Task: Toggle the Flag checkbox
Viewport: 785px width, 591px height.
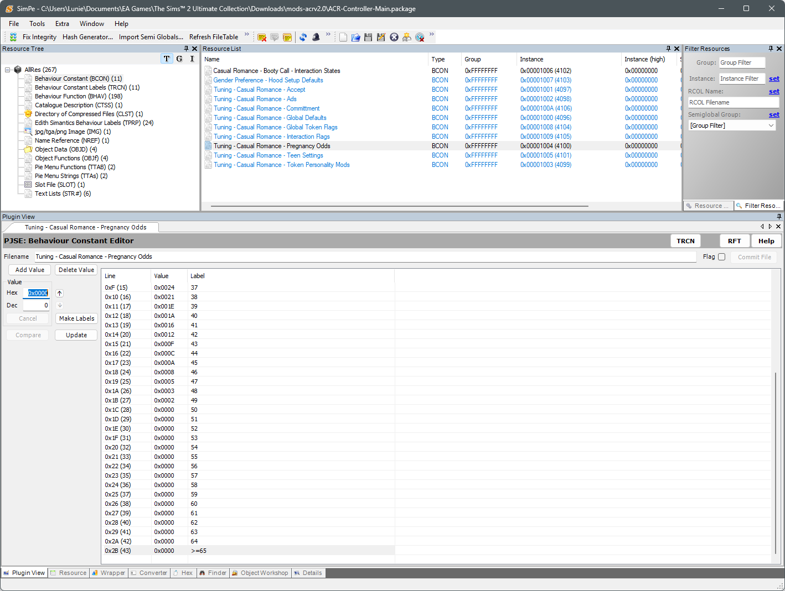Action: click(721, 257)
